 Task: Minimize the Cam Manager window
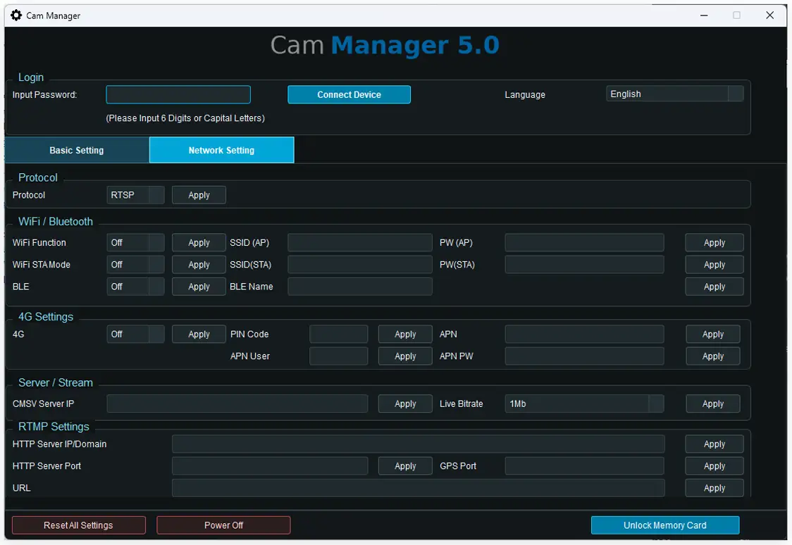point(704,15)
